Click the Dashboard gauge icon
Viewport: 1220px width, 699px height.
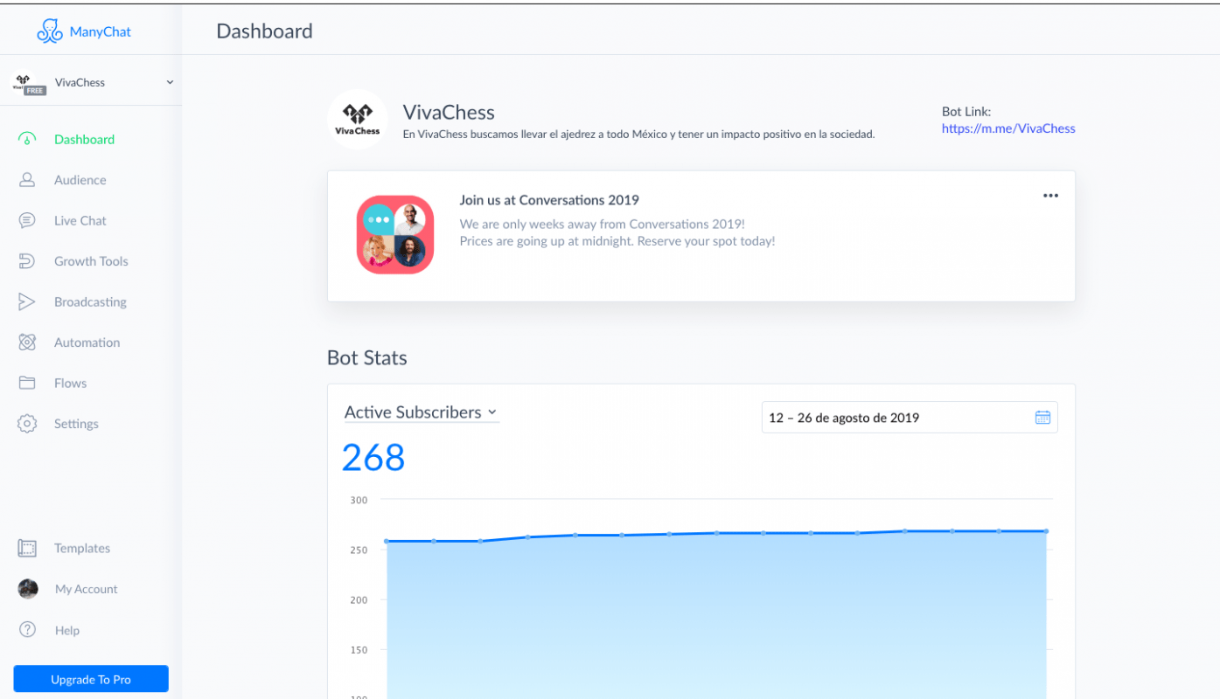[x=27, y=139]
